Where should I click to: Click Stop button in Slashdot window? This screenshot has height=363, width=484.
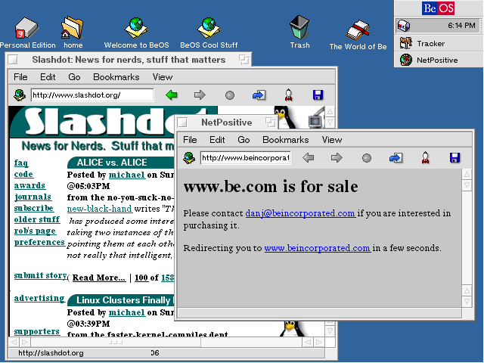(229, 95)
